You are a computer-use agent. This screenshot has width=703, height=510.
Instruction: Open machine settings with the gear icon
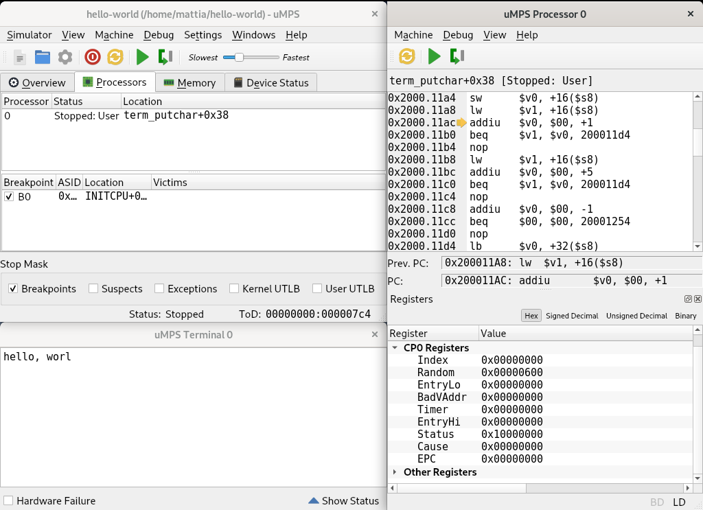(x=65, y=58)
